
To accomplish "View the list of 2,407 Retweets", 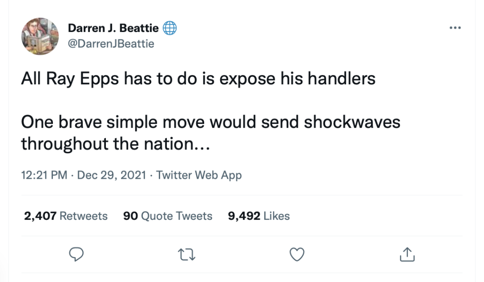I will (65, 216).
